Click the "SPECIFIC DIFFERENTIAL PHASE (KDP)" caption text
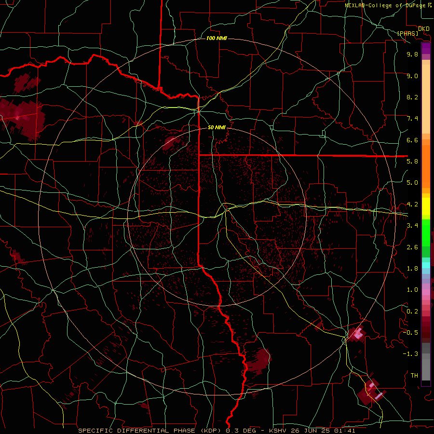 point(151,431)
